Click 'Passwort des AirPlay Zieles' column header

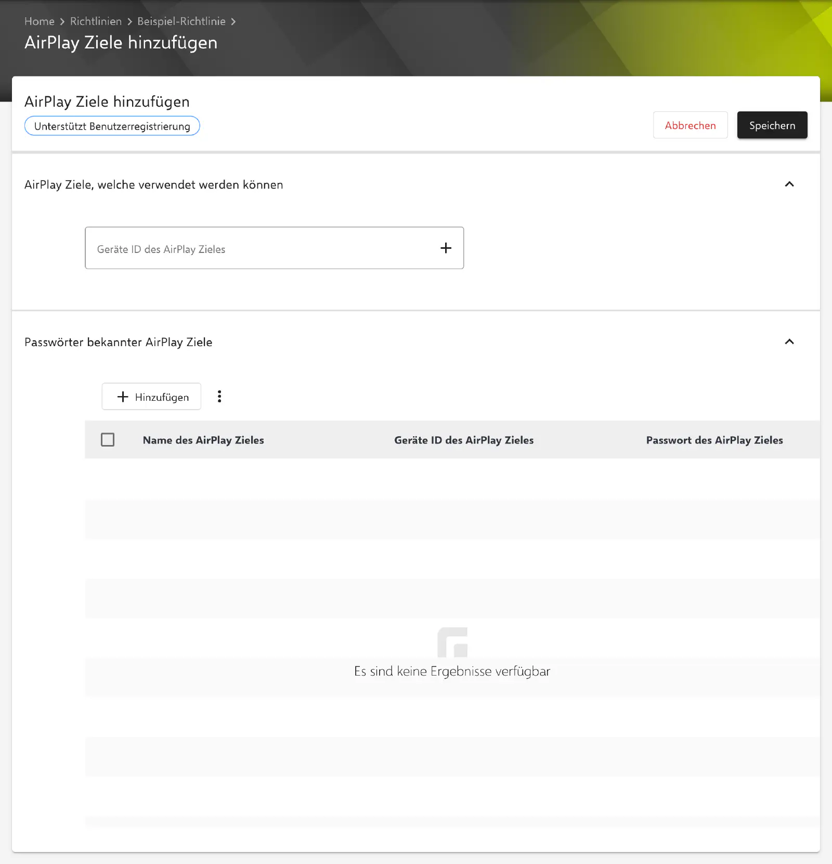point(714,440)
